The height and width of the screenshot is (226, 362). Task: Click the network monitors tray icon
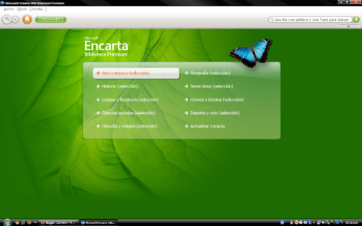(x=318, y=222)
